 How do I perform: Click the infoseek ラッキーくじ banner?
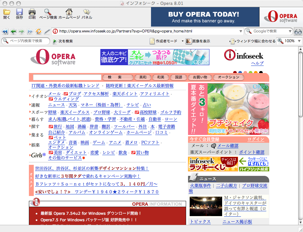213,164
